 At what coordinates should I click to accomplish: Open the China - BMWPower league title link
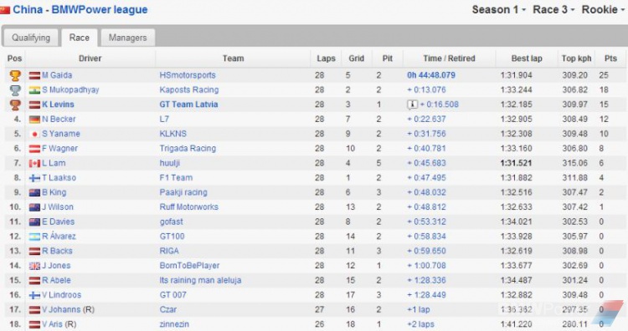click(80, 9)
